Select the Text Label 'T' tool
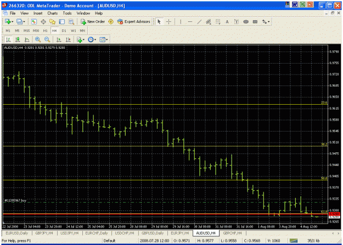The image size is (343, 245). pos(237,21)
